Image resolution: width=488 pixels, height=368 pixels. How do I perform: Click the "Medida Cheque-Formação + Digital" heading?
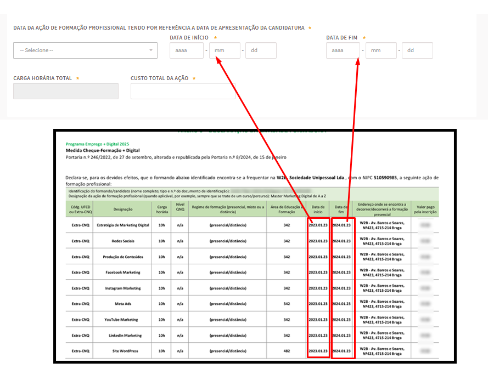pyautogui.click(x=103, y=150)
